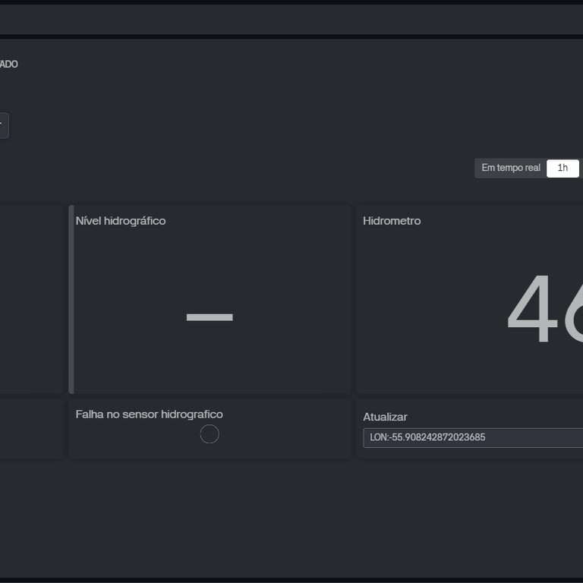Image resolution: width=583 pixels, height=583 pixels.
Task: Click the Falha no sensor hidrografico indicator circle
Action: point(210,434)
